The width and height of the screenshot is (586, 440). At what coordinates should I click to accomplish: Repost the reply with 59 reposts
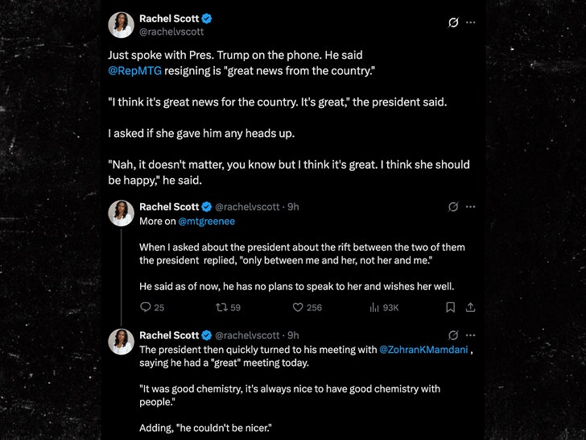(x=221, y=307)
